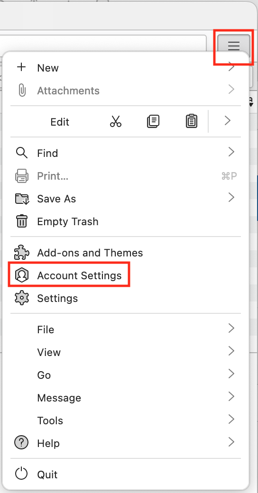258x493 pixels.
Task: Open the Help menu entry
Action: pyautogui.click(x=126, y=443)
